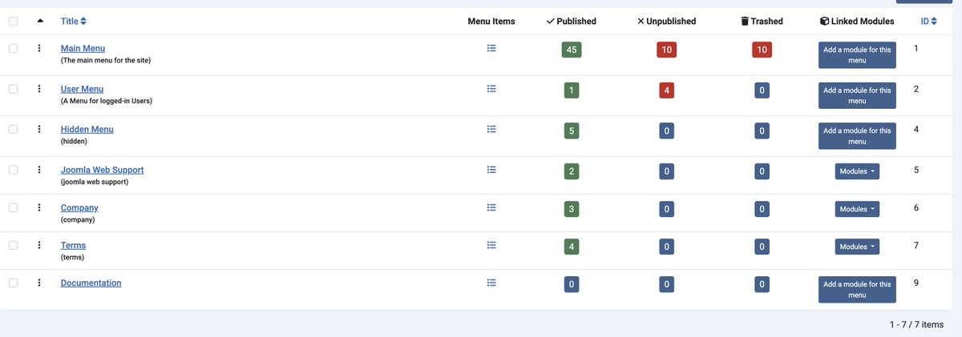Select the Terms row checkbox
962x337 pixels.
tap(13, 245)
